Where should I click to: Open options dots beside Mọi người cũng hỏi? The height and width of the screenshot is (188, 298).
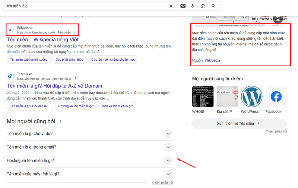pyautogui.click(x=60, y=121)
